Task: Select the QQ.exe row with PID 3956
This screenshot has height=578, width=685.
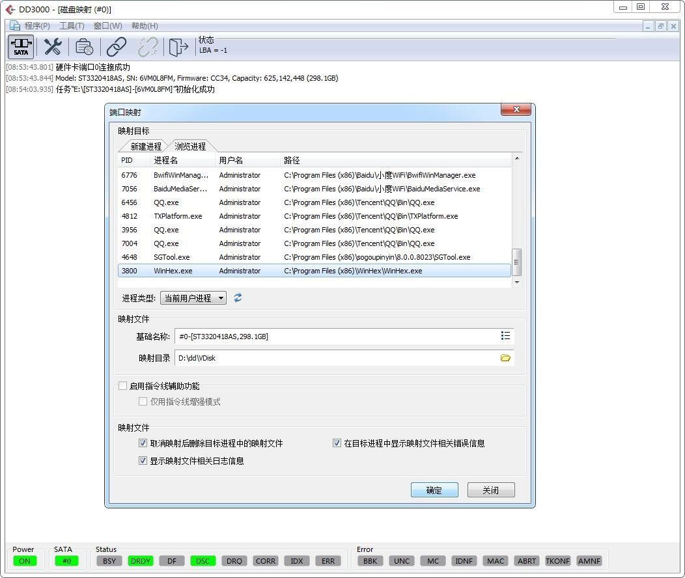Action: click(x=315, y=230)
